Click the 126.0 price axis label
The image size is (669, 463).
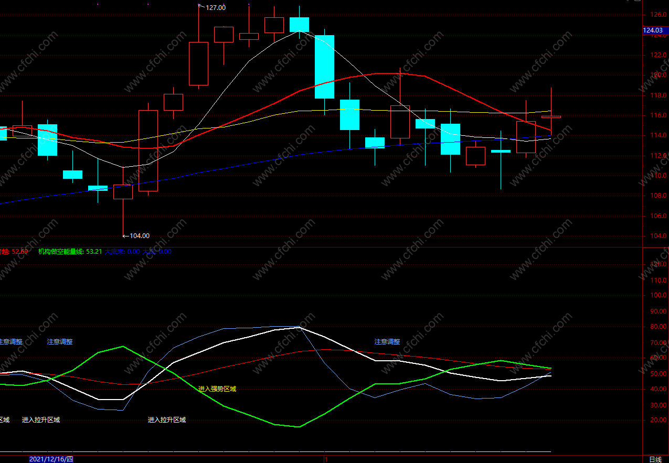(x=659, y=15)
